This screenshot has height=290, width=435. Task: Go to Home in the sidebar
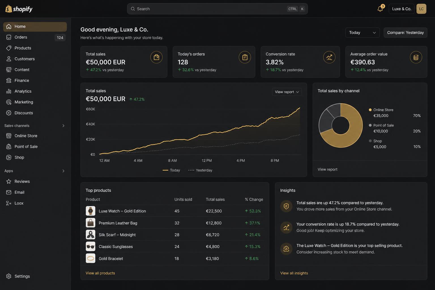tap(35, 27)
